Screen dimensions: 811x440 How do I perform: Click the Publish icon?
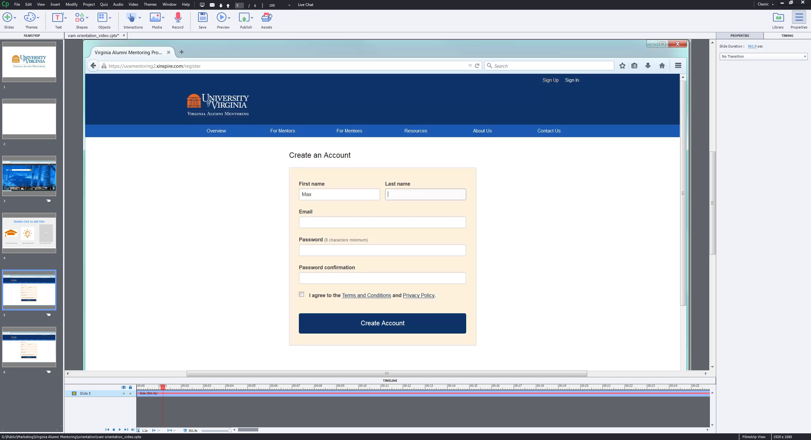click(244, 18)
